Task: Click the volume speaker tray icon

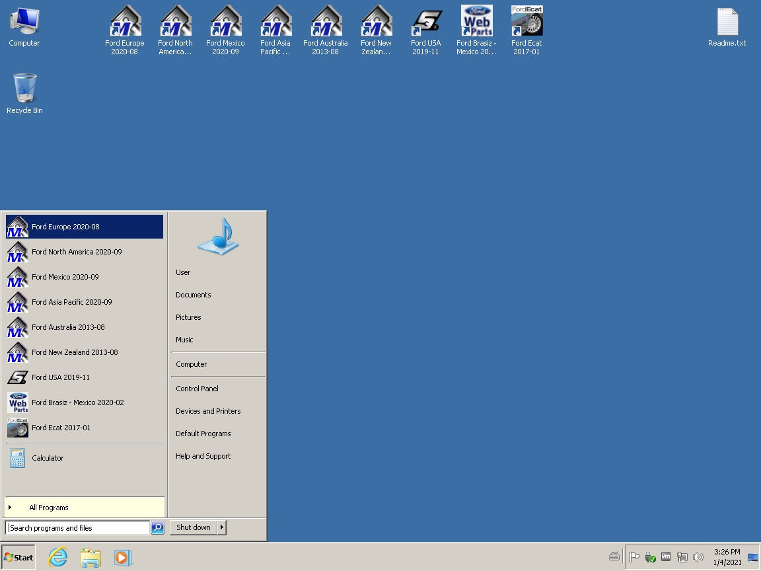Action: point(698,557)
